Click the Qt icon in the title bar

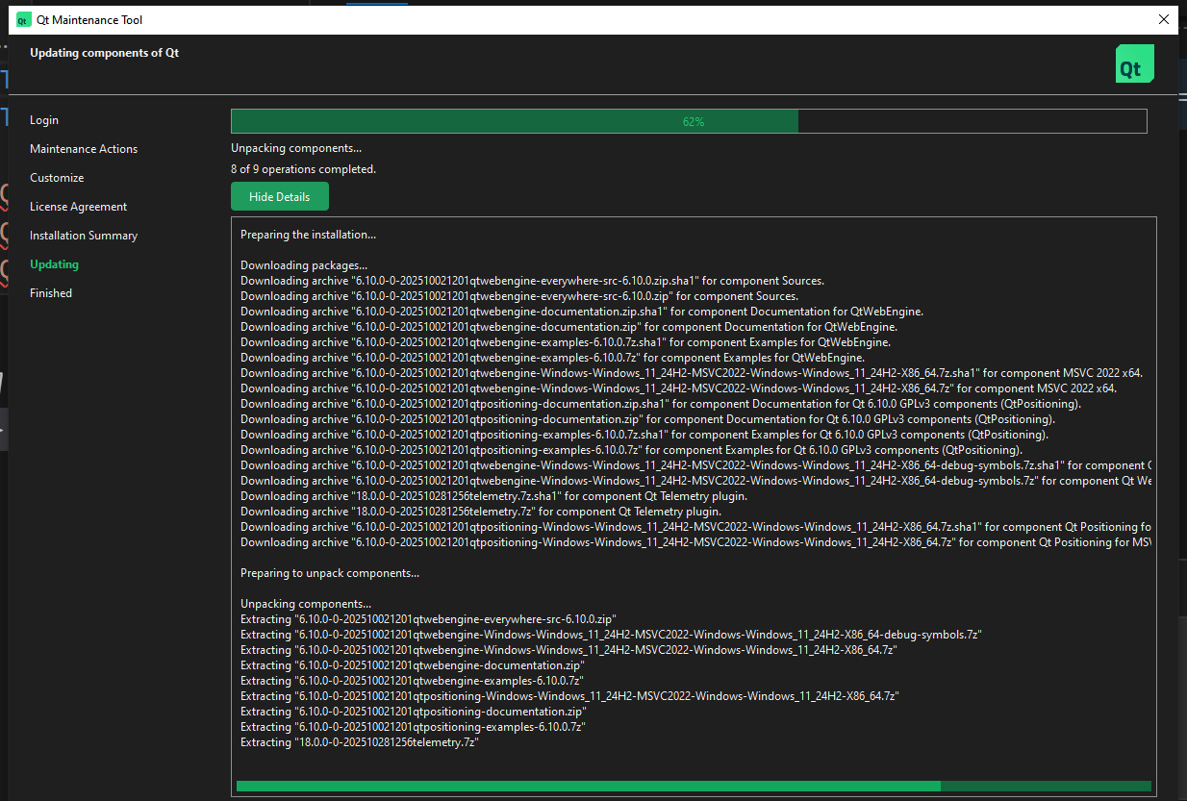tap(24, 19)
